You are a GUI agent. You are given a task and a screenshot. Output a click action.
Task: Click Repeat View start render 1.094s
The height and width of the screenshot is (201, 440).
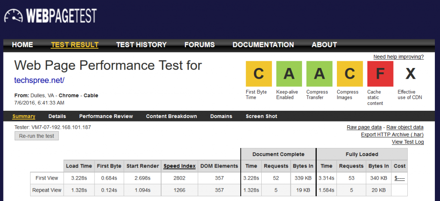[x=142, y=190]
